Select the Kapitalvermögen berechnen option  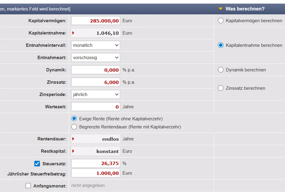point(221,21)
